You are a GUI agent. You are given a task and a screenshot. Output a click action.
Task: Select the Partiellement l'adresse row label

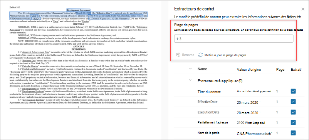[213, 122]
